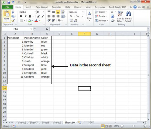Screen dimensions: 151x129
Task: Open the cell Styles button
Action: (90, 16)
